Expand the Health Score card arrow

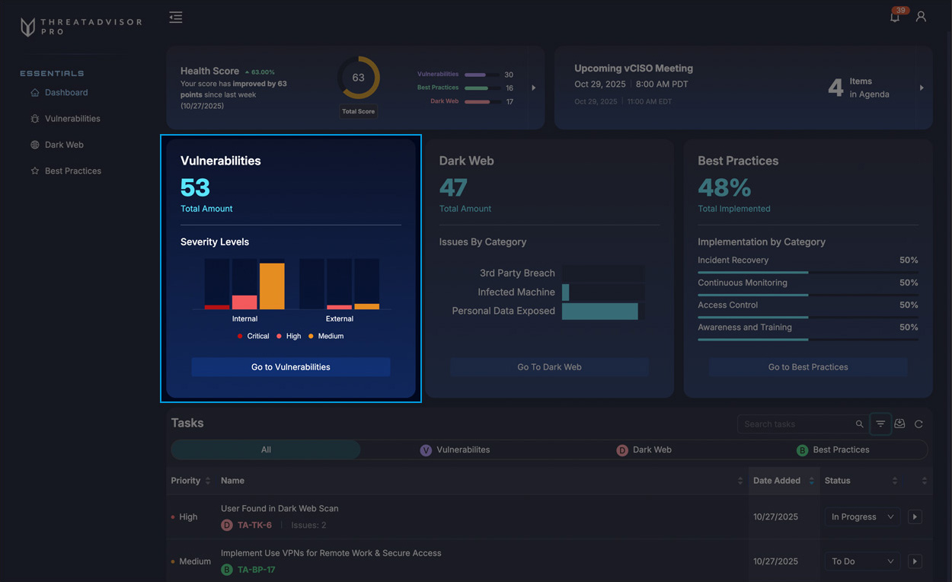533,88
